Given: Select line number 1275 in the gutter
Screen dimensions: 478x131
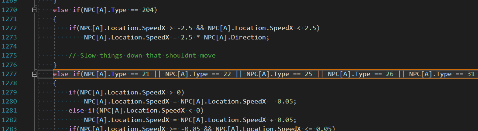Looking at the screenshot, I should pyautogui.click(x=10, y=56).
